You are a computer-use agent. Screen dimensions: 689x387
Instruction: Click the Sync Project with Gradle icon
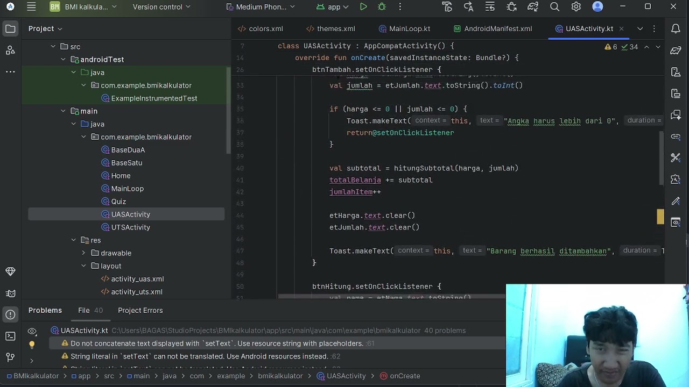pos(533,7)
